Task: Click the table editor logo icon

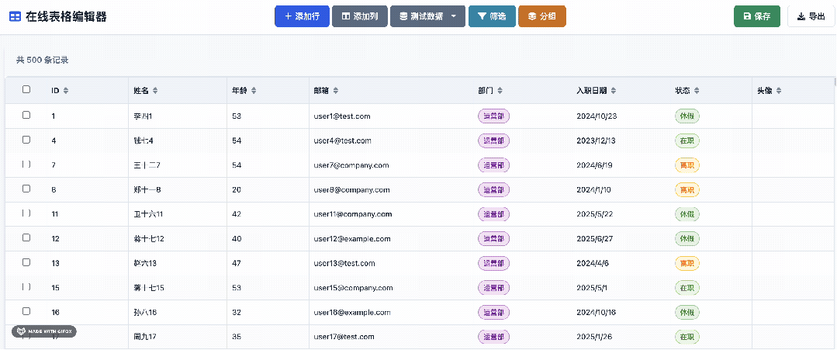Action: 15,16
